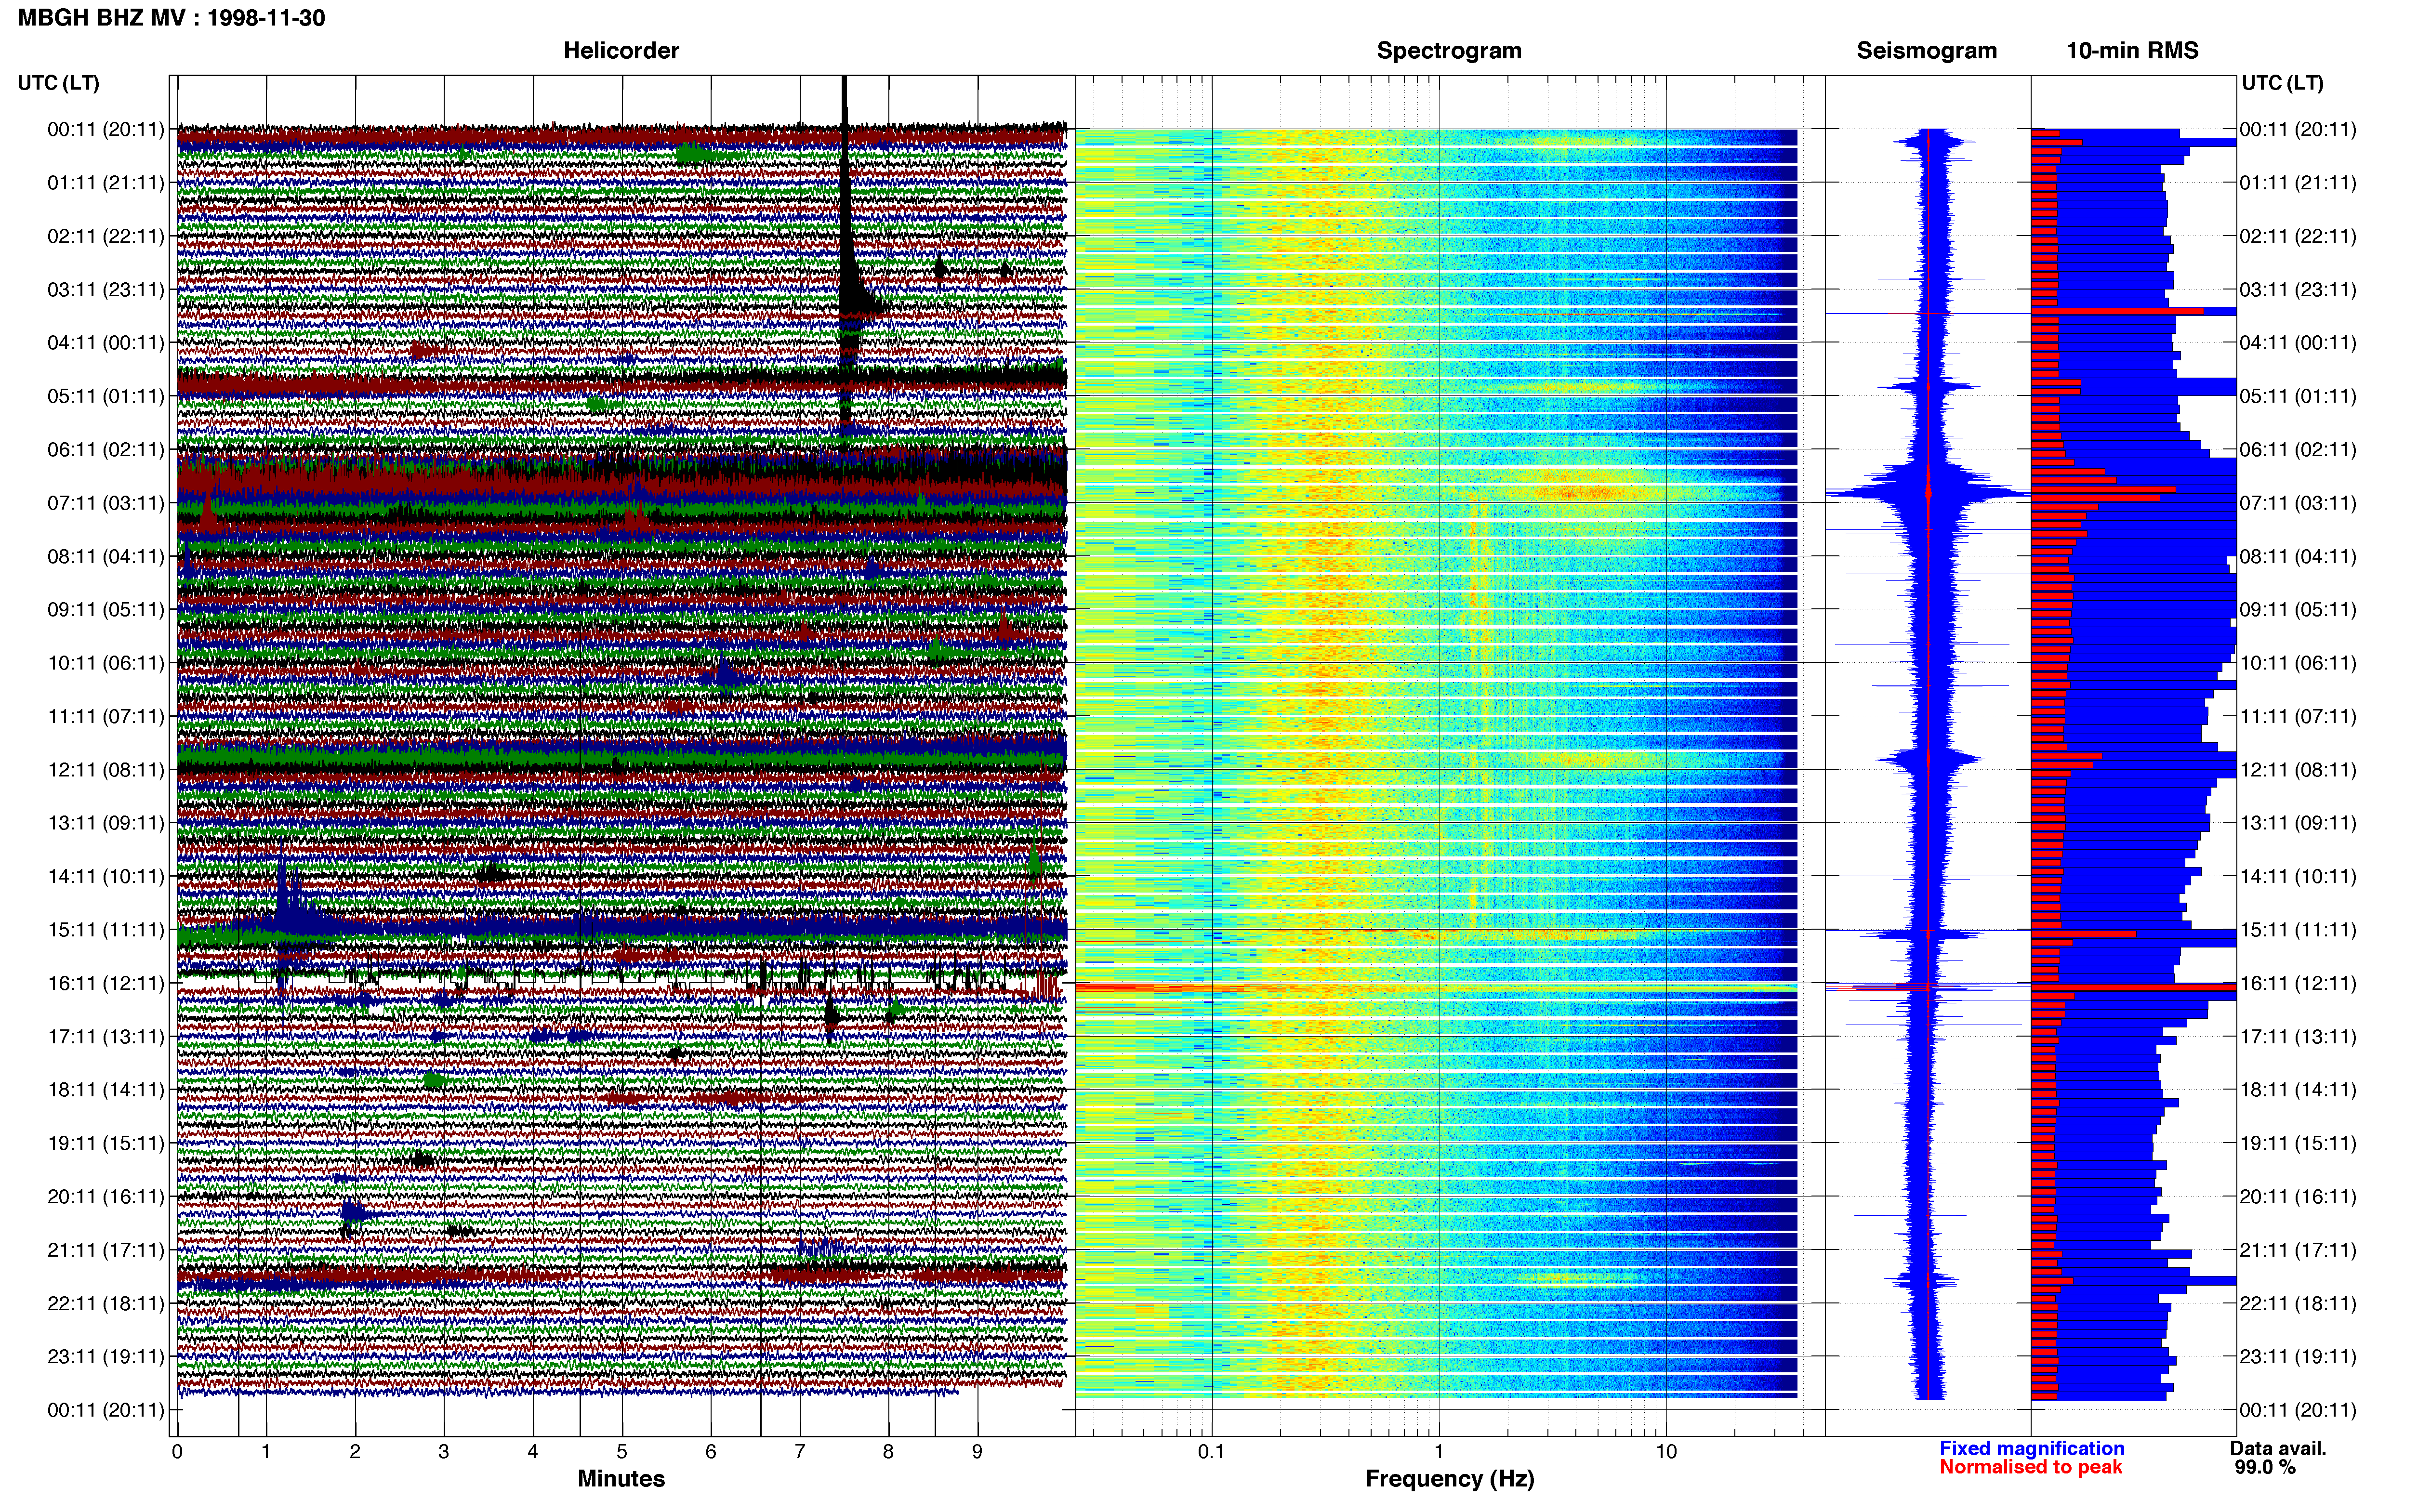
Task: Click right-side time label '16:11 (12:11)'
Action: 2298,983
